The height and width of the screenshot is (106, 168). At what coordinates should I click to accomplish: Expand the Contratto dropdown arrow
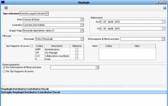point(82,25)
